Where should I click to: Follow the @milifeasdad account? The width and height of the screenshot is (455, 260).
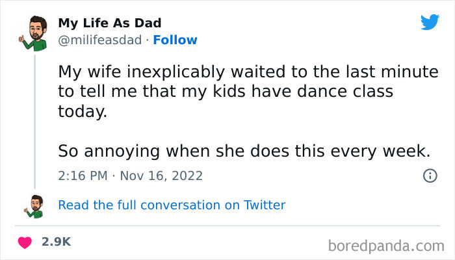pyautogui.click(x=175, y=40)
